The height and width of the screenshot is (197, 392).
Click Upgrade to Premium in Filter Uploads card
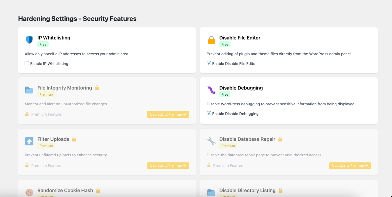pyautogui.click(x=168, y=166)
